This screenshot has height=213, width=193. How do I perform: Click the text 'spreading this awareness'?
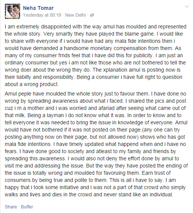coord(35,158)
